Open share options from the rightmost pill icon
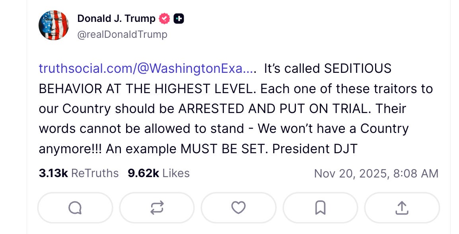 click(x=402, y=207)
